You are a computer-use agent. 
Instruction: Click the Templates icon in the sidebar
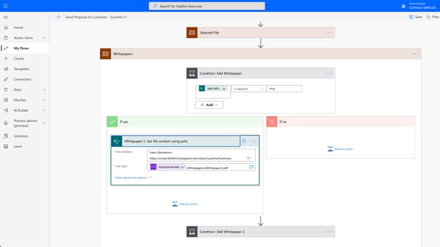pos(6,69)
